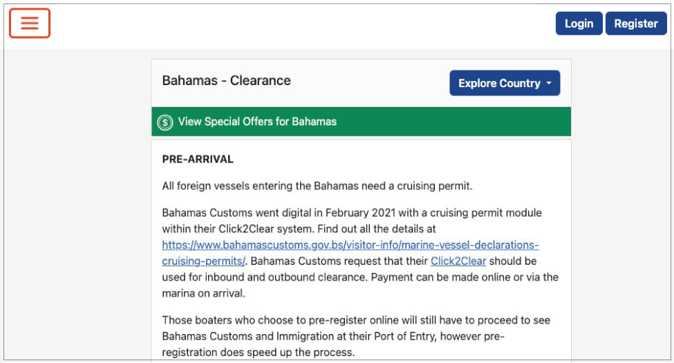Open the hamburger navigation menu
The image size is (674, 363).
tap(30, 23)
